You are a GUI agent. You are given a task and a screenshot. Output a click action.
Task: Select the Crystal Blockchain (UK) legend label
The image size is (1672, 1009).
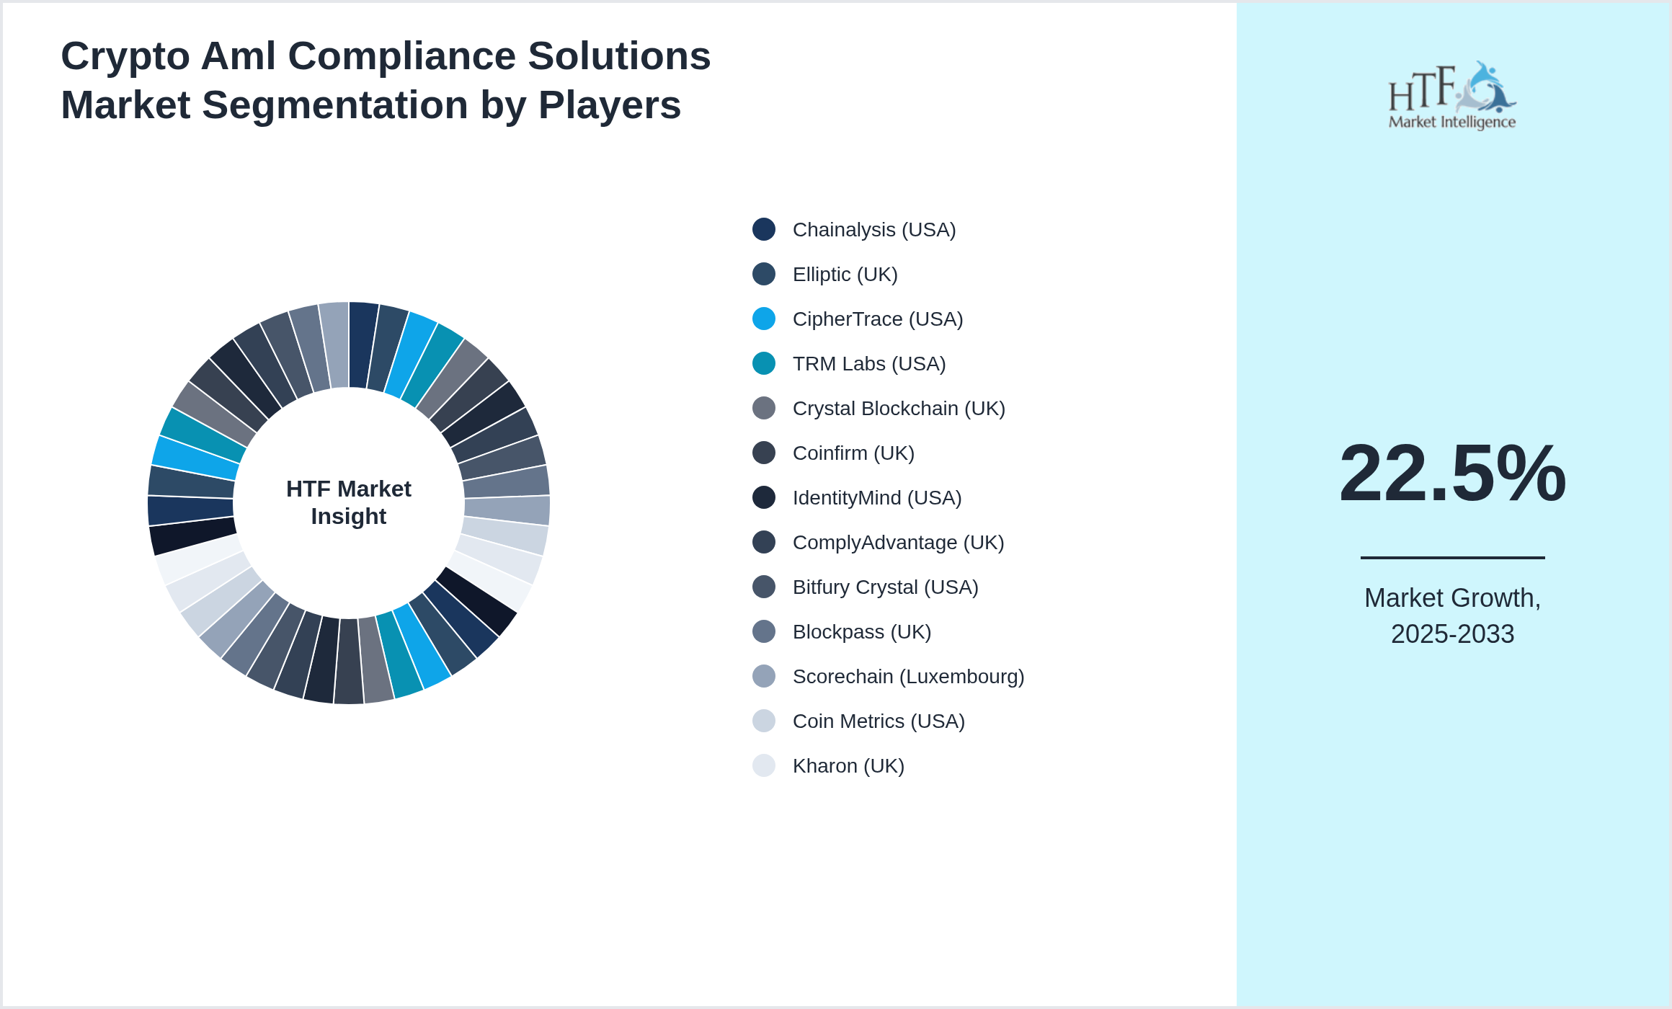pos(899,408)
